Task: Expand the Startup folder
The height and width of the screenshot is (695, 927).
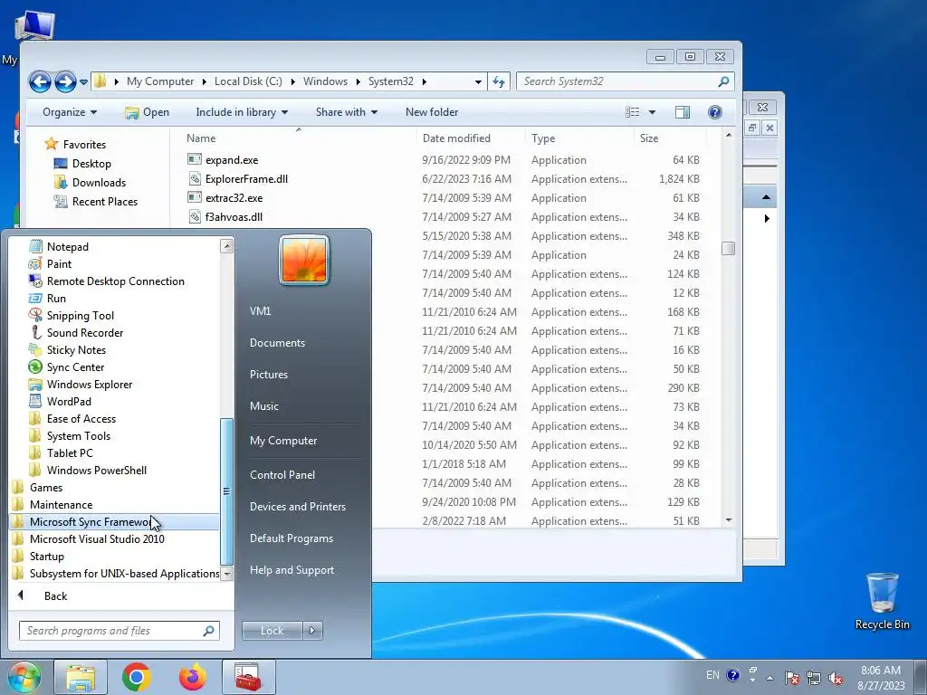Action: pos(46,556)
